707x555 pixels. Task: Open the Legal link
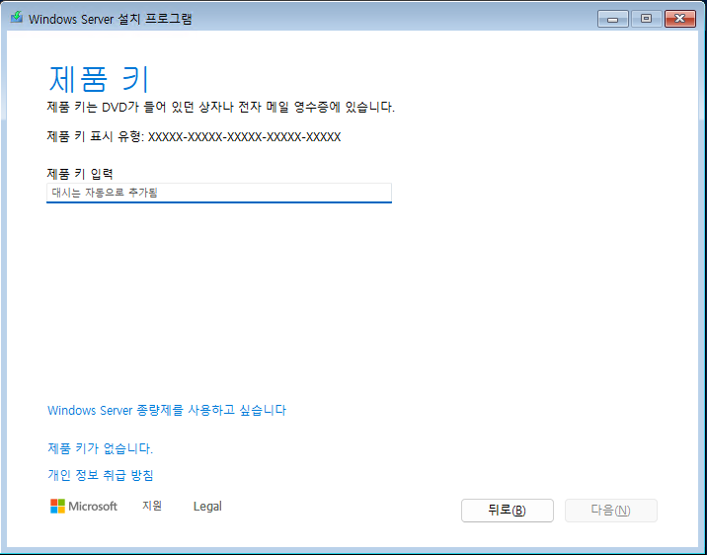[207, 507]
